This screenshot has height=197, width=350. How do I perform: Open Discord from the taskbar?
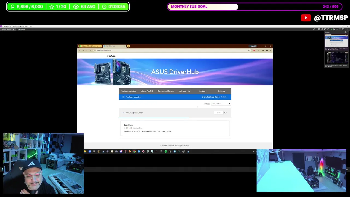point(121,152)
